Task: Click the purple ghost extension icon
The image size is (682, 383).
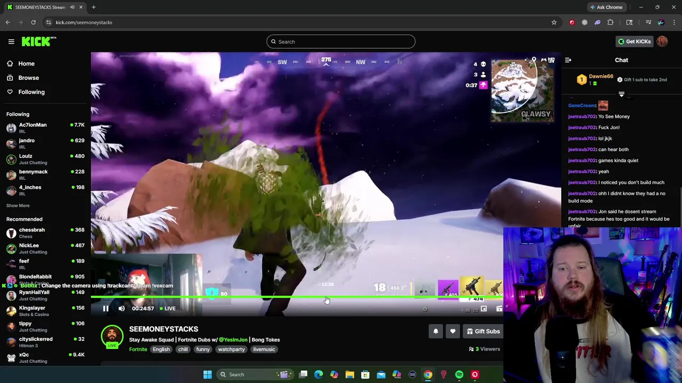Action: coord(597,22)
